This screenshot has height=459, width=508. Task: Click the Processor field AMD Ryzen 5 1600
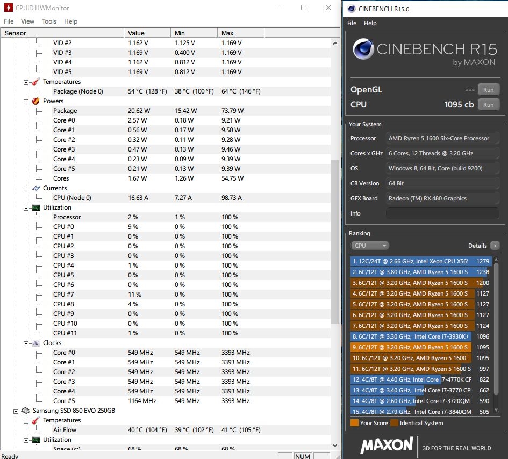pyautogui.click(x=442, y=138)
